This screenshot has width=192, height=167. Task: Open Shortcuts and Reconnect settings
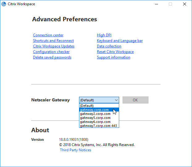(x=53, y=41)
